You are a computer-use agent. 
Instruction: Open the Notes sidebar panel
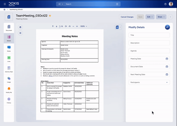[x=9, y=49]
